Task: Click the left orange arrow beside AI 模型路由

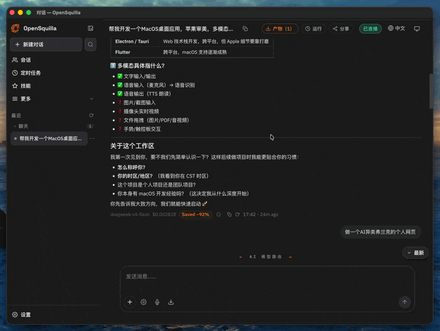Action: [241, 257]
